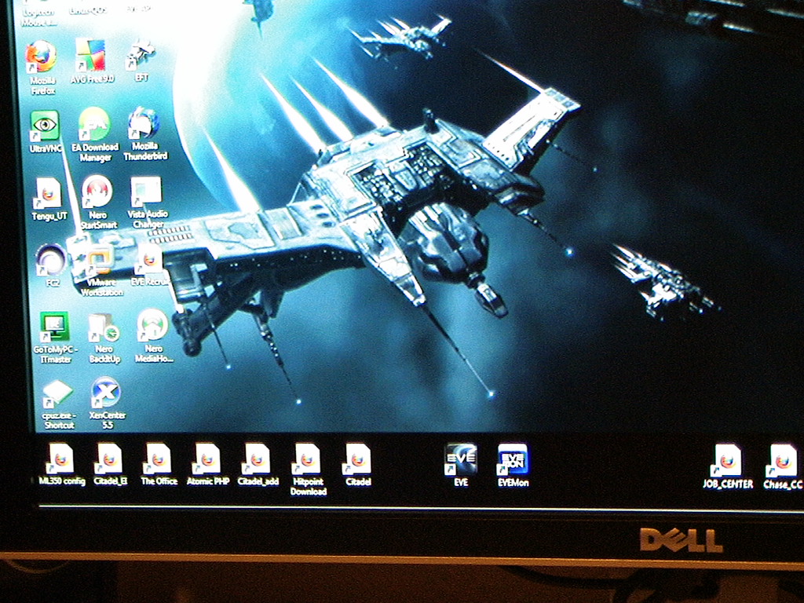Screen dimensions: 804x603
Task: Click the Citadel_EI desktop shortcut
Action: [110, 465]
